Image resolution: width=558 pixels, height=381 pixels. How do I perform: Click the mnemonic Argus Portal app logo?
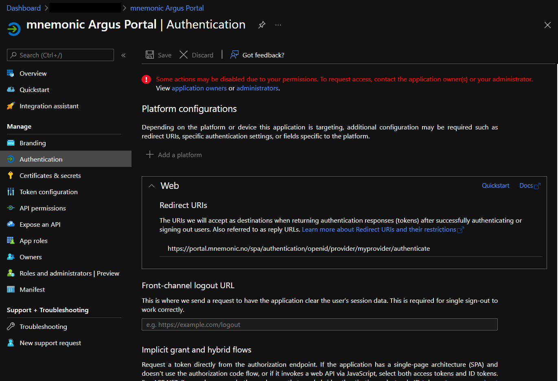click(x=14, y=29)
